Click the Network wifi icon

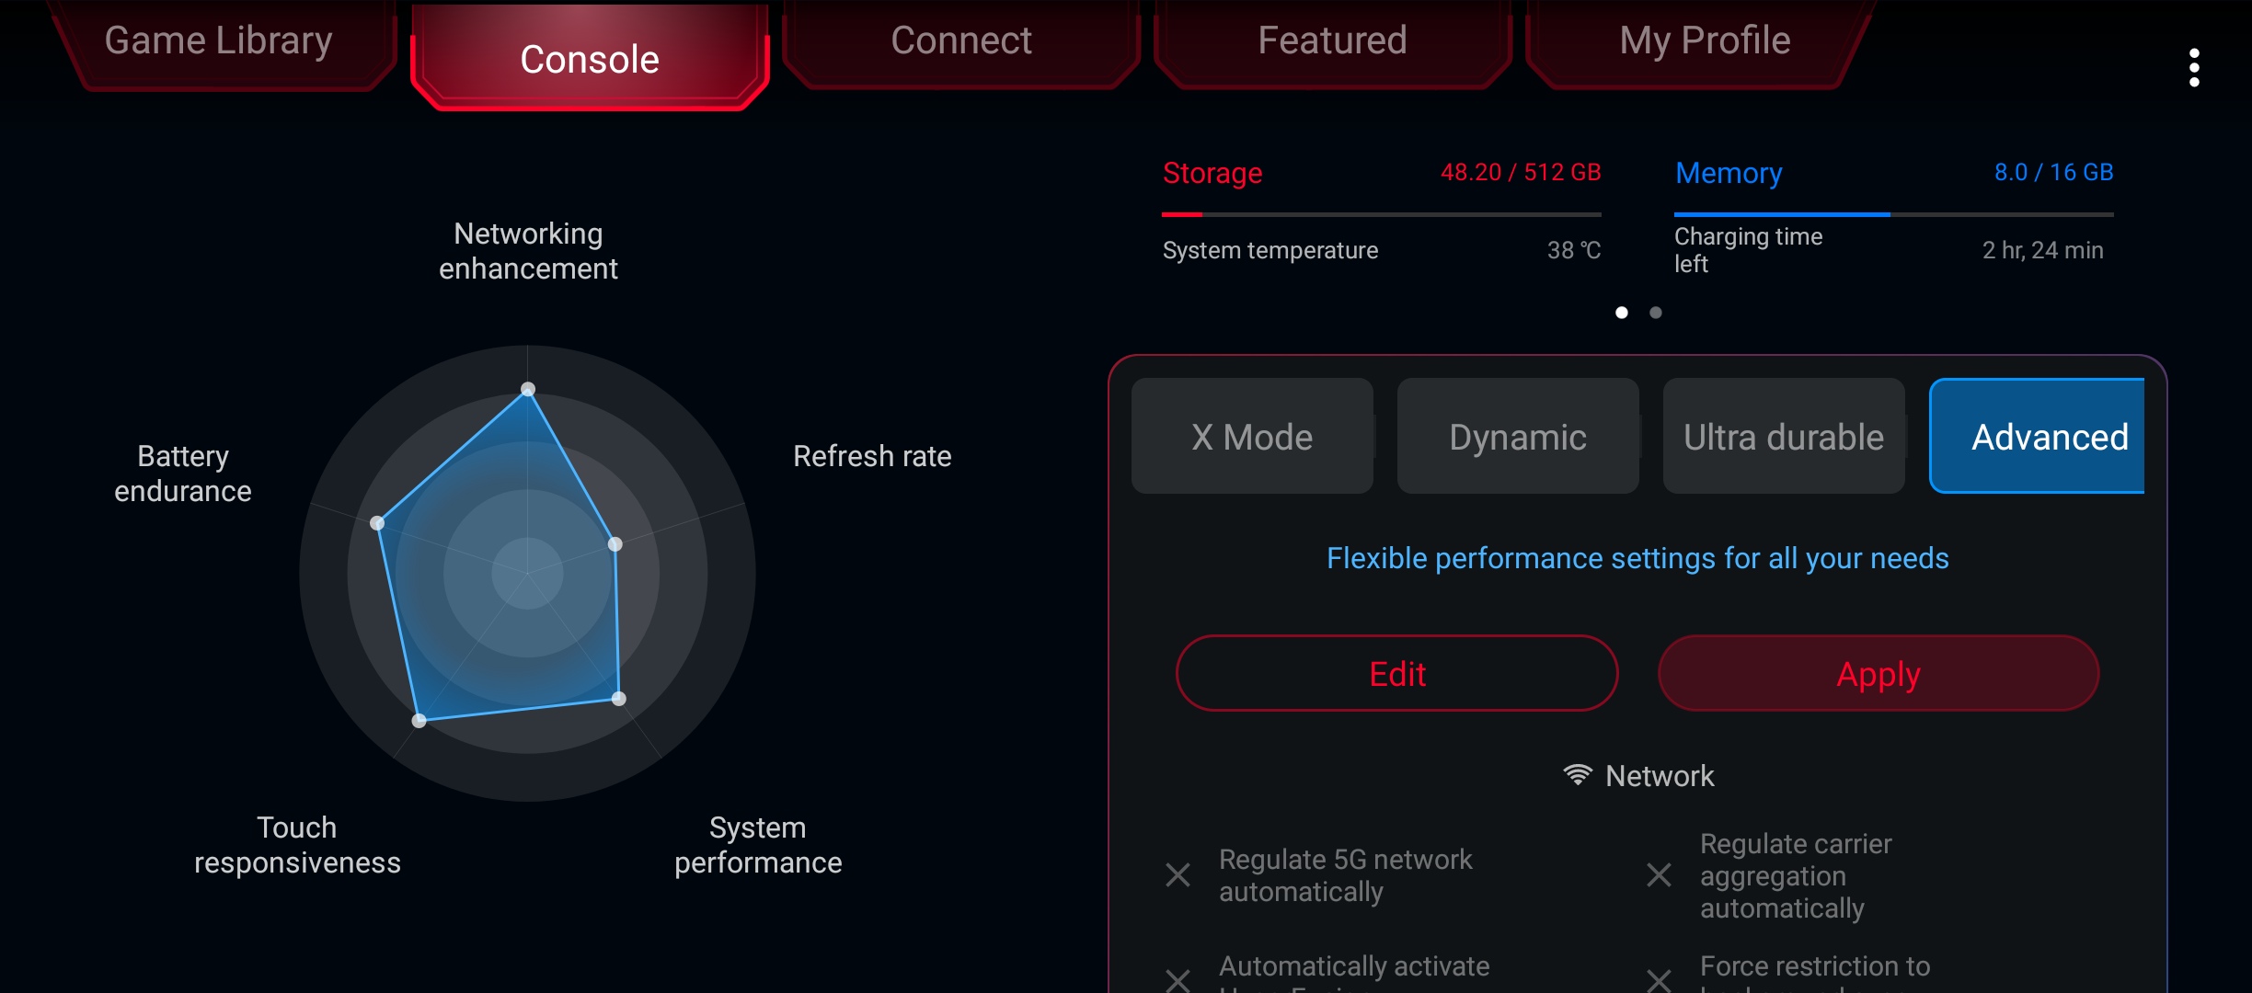pos(1577,775)
